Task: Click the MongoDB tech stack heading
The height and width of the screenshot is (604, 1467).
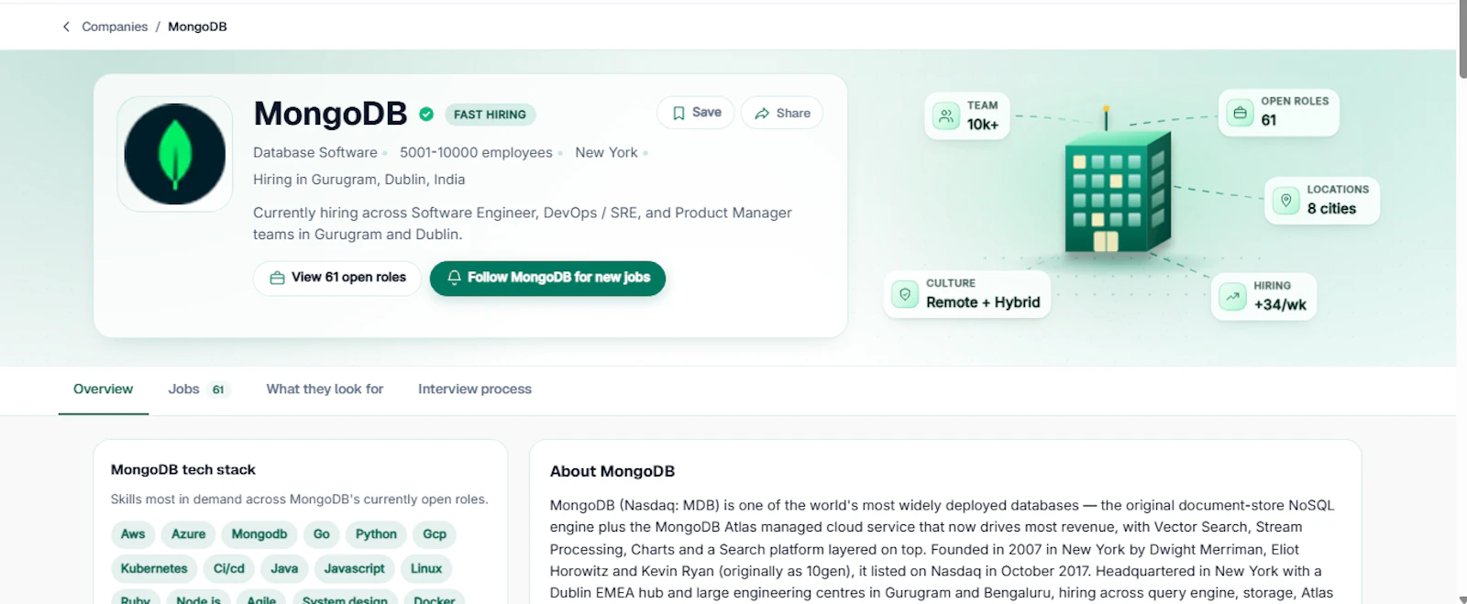Action: [x=183, y=470]
